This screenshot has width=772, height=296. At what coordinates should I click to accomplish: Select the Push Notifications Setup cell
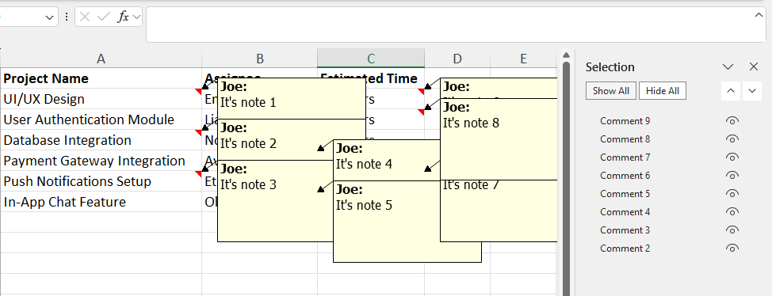coord(101,181)
